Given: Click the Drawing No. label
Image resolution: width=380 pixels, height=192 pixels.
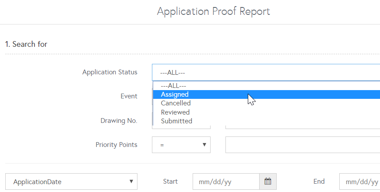Looking at the screenshot, I should 119,121.
